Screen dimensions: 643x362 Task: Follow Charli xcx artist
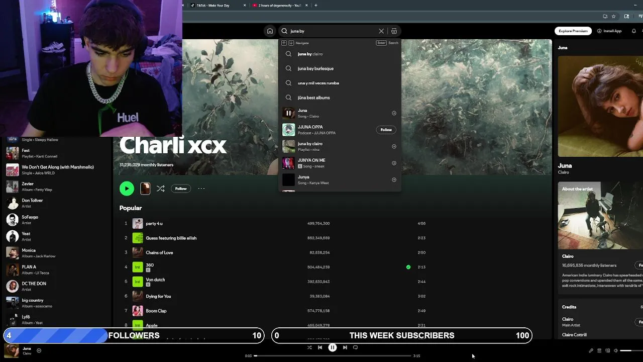pyautogui.click(x=181, y=189)
